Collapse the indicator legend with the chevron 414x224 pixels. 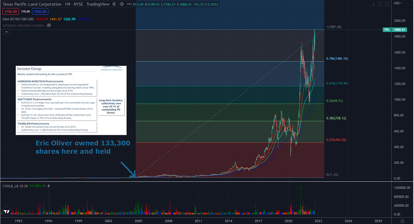(6, 32)
